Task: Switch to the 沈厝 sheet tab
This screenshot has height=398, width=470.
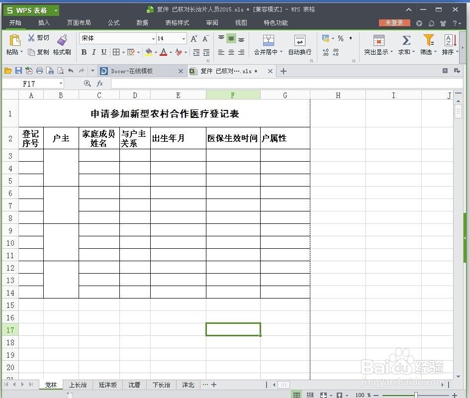Action: [134, 385]
